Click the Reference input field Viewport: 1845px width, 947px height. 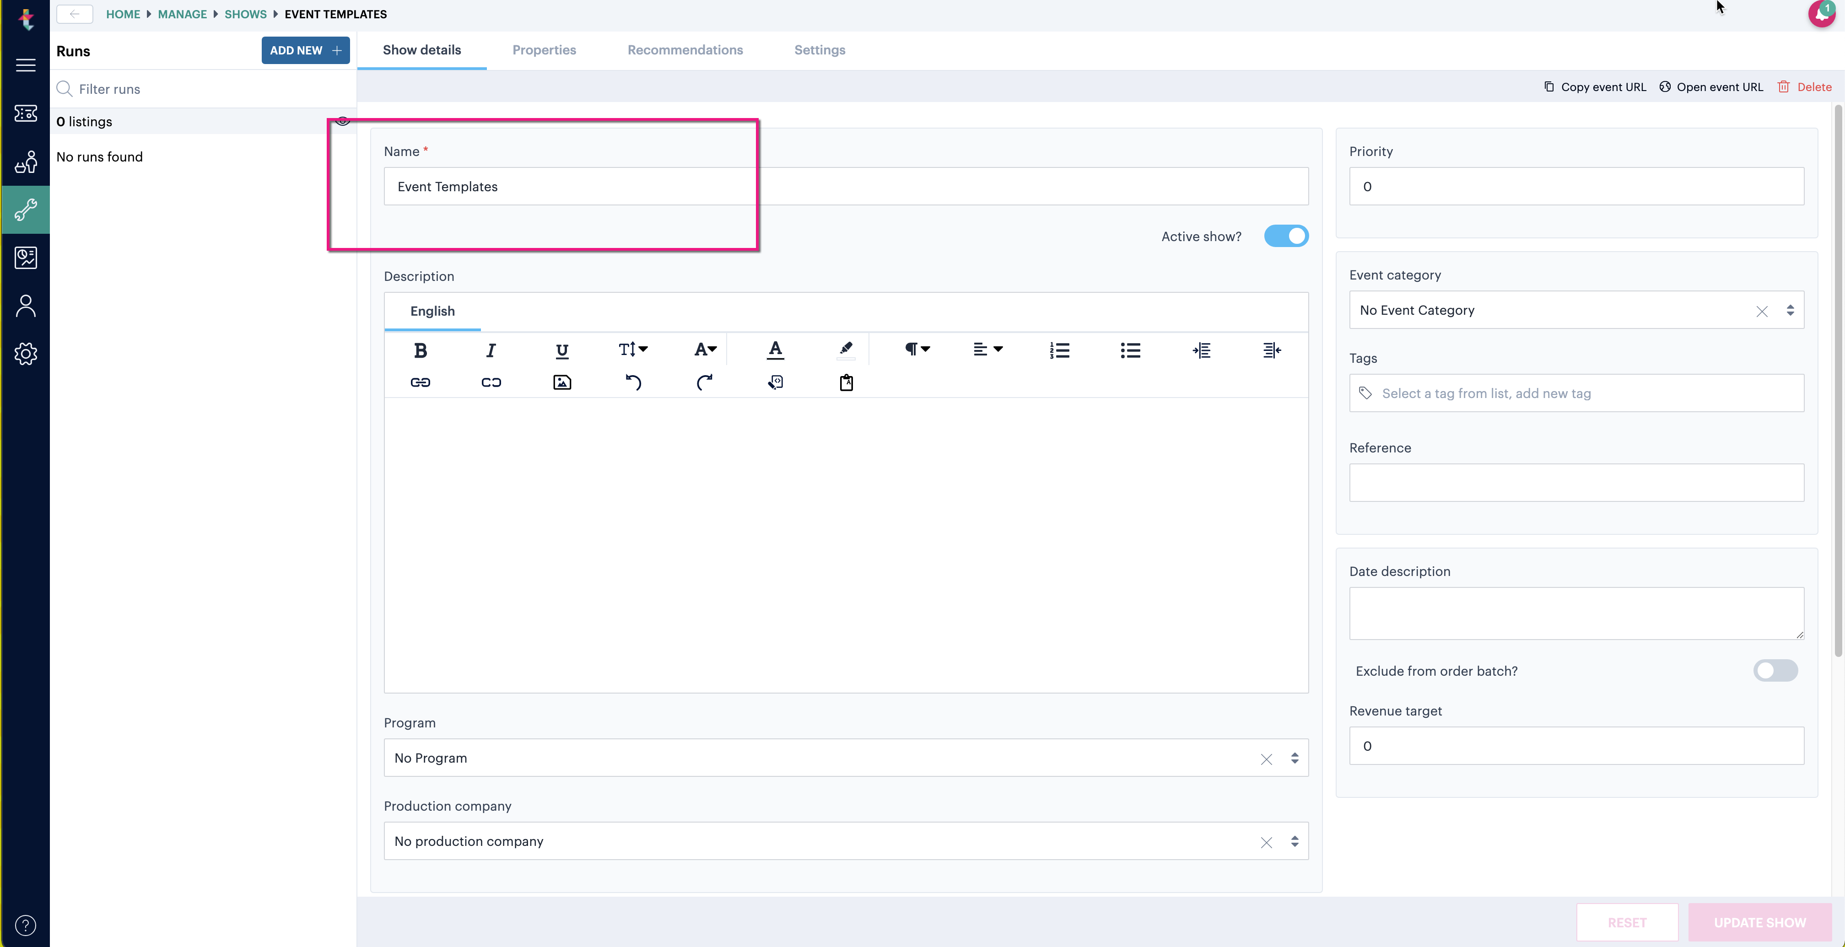[x=1576, y=483]
